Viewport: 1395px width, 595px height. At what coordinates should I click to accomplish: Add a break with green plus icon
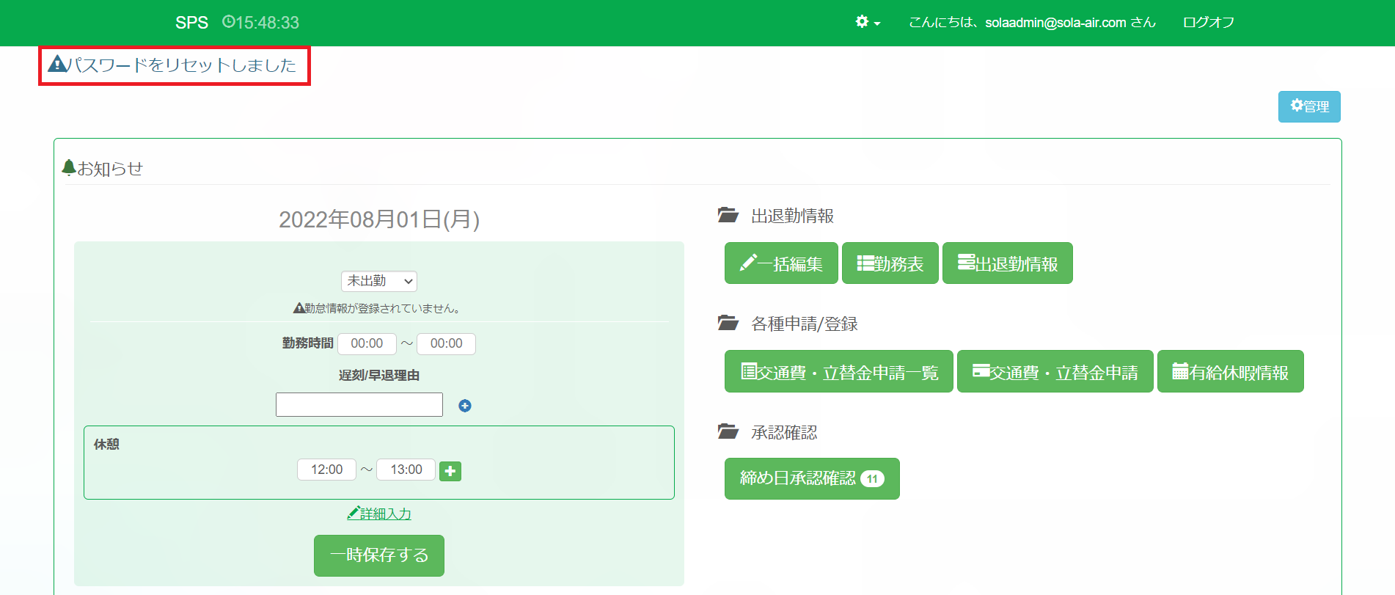click(x=450, y=471)
